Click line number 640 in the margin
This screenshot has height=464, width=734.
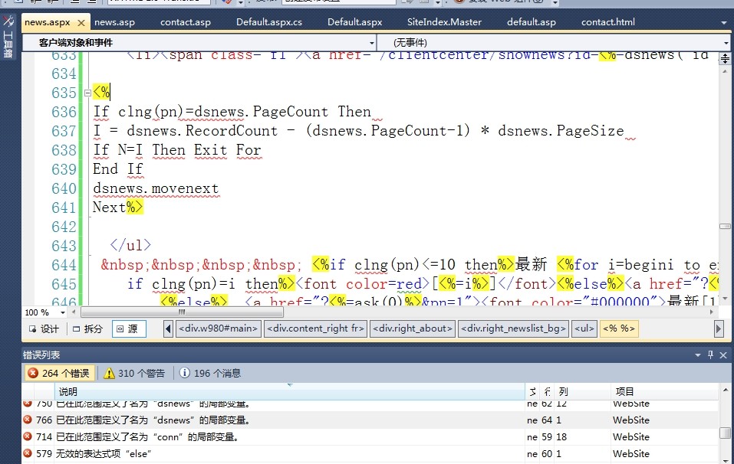click(x=64, y=189)
